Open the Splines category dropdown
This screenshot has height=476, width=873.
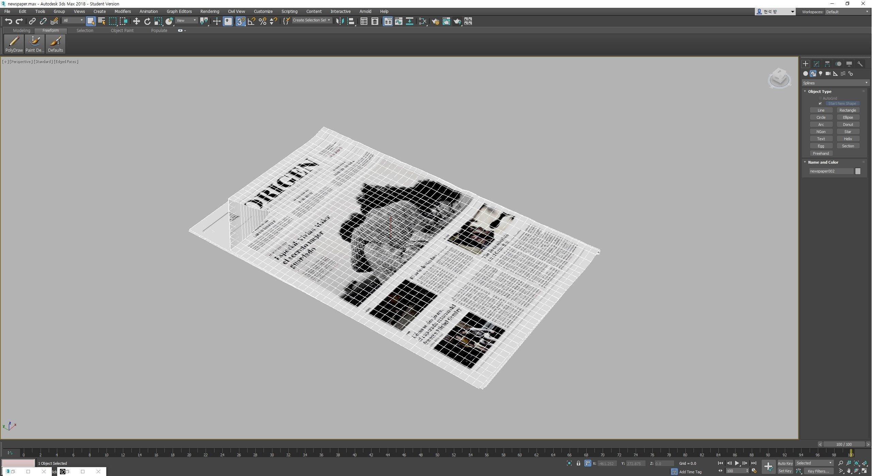click(x=837, y=83)
